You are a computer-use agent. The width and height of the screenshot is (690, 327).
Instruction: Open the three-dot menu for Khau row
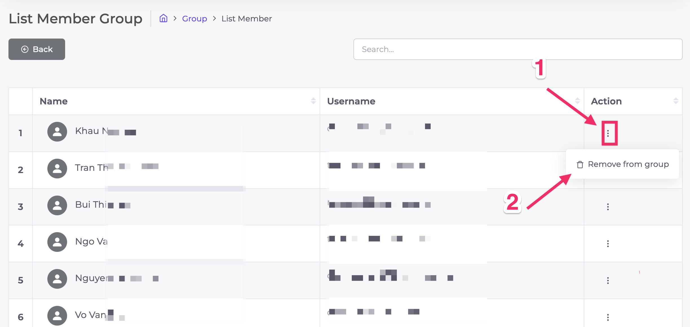[608, 133]
